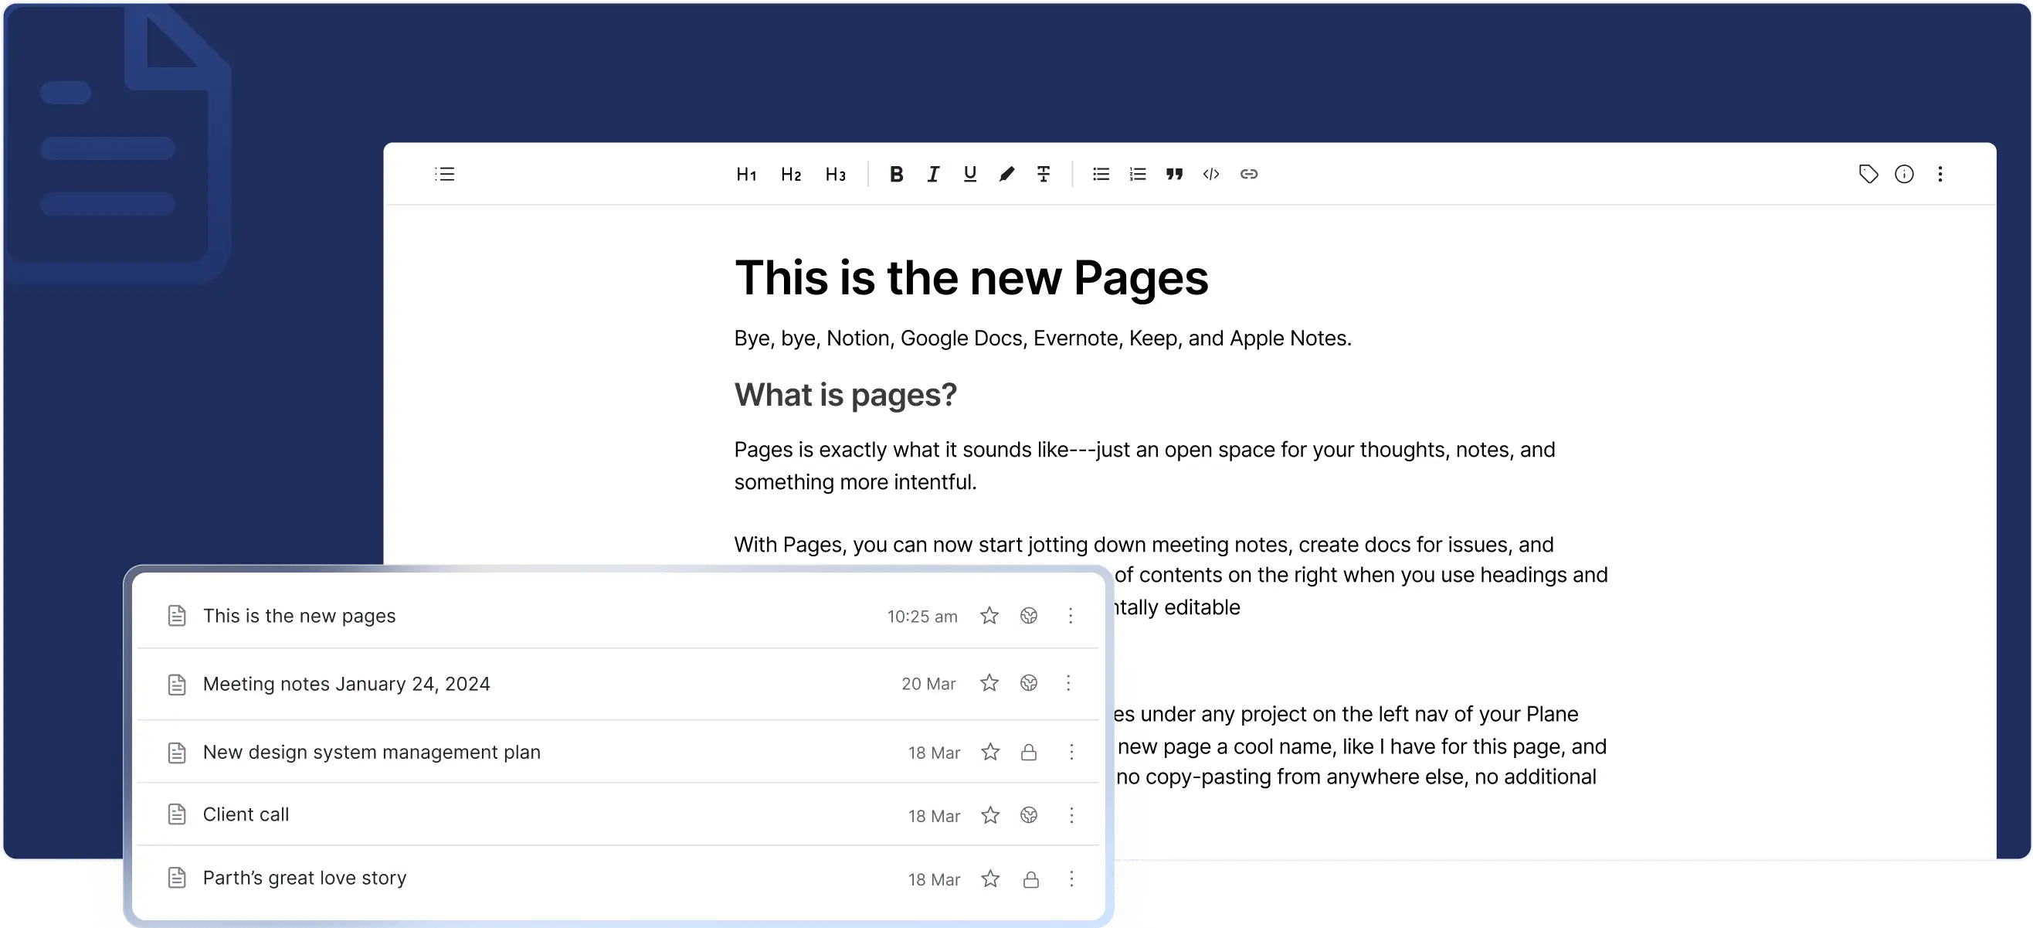The height and width of the screenshot is (928, 2033).
Task: Insert a hyperlink
Action: tap(1248, 175)
